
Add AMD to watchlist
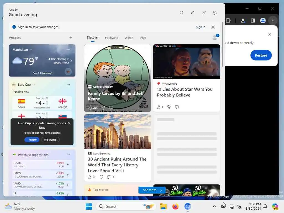tap(68, 185)
